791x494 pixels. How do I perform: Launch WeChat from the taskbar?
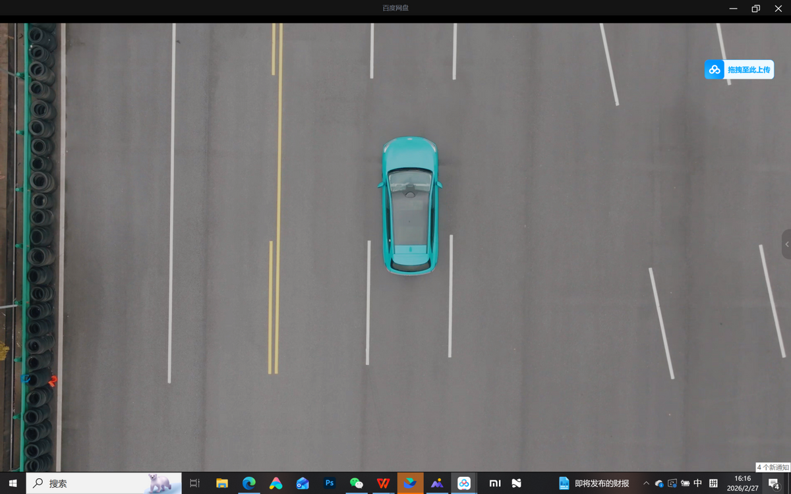click(357, 483)
